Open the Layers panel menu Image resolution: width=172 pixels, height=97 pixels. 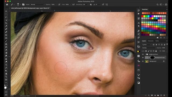167,41
